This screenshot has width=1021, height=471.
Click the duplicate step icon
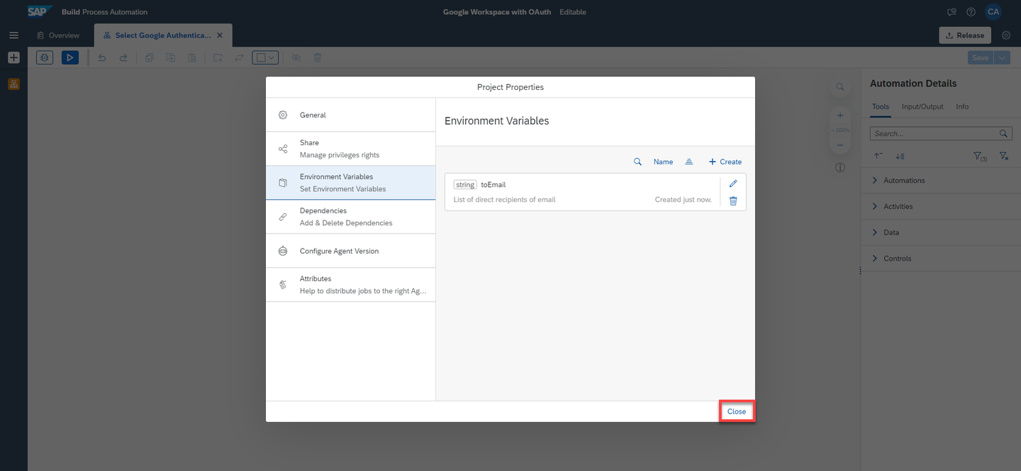click(x=170, y=57)
